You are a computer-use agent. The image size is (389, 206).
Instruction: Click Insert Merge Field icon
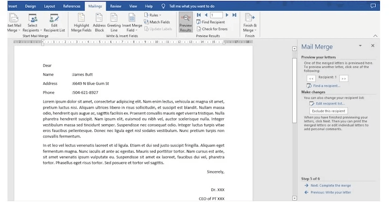point(132,18)
